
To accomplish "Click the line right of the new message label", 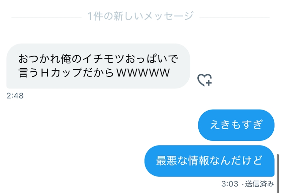I will tap(235, 17).
